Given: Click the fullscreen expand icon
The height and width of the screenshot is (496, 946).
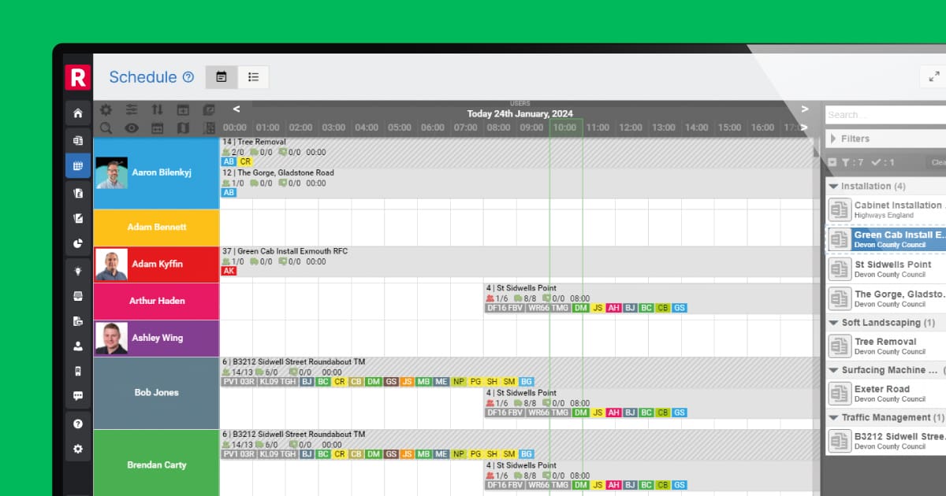Looking at the screenshot, I should 934,76.
